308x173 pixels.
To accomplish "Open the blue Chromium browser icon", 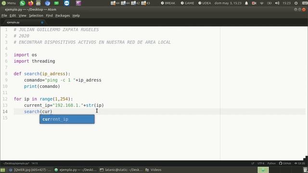I will click(x=47, y=3).
